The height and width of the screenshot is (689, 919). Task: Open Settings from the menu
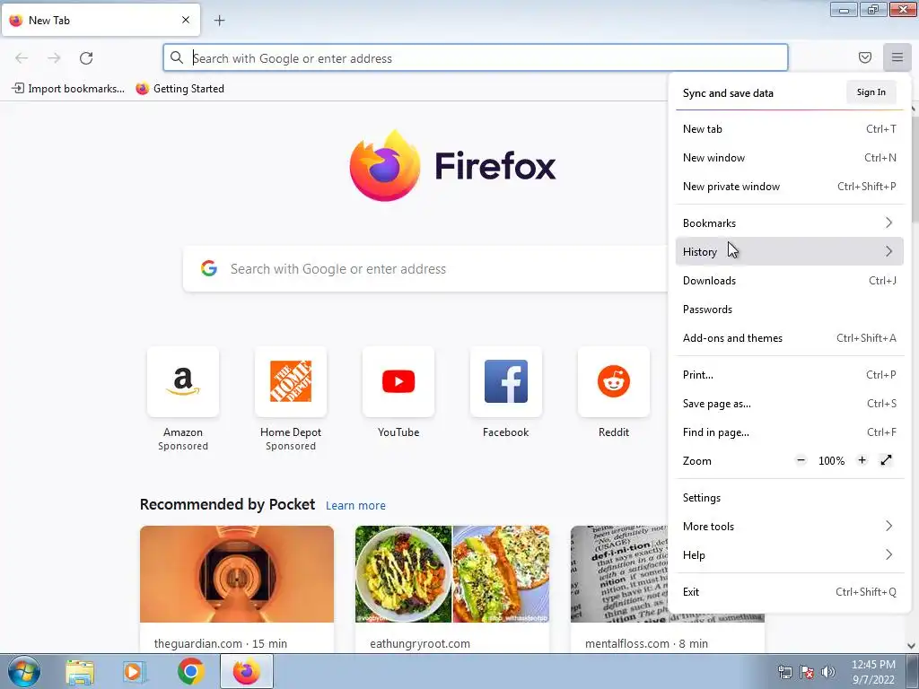790,497
